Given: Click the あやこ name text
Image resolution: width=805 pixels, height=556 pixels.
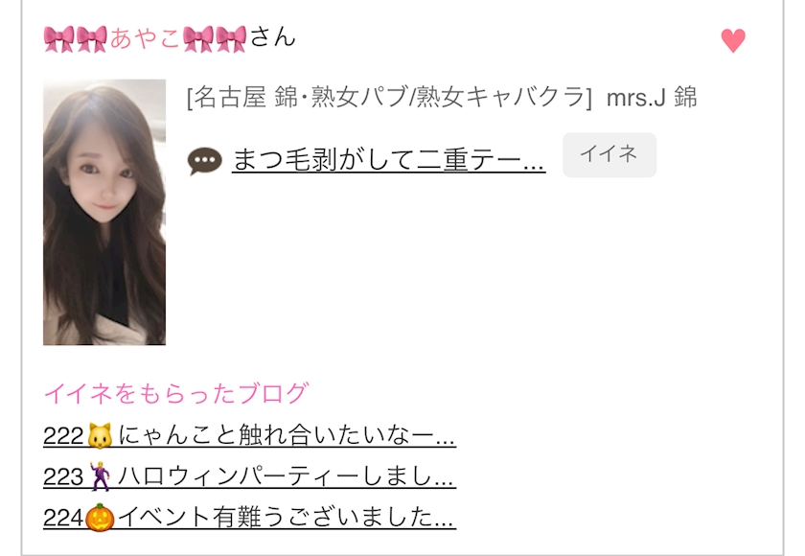Looking at the screenshot, I should coord(145,38).
